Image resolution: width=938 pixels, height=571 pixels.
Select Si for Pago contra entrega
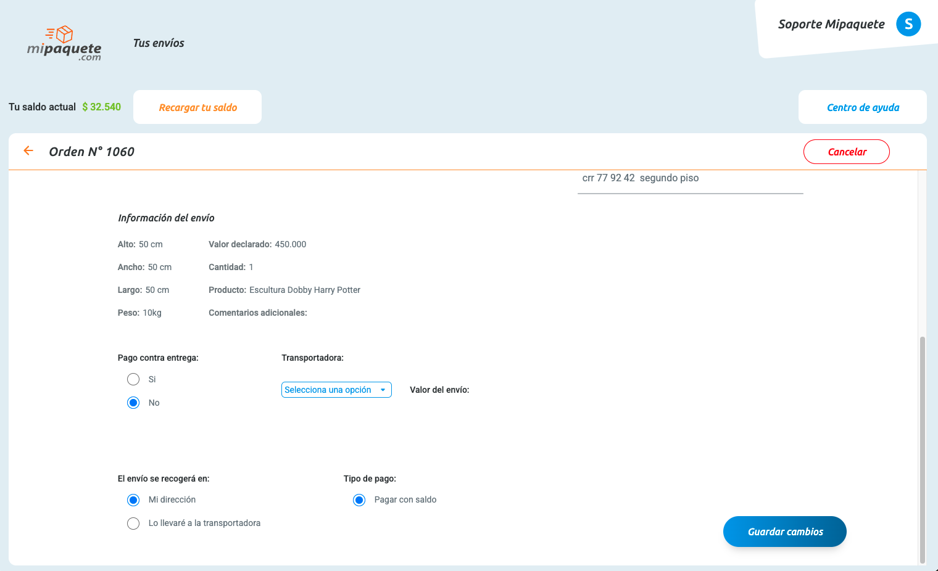133,379
